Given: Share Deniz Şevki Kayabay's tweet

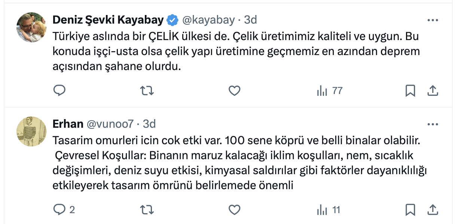Looking at the screenshot, I should 433,90.
